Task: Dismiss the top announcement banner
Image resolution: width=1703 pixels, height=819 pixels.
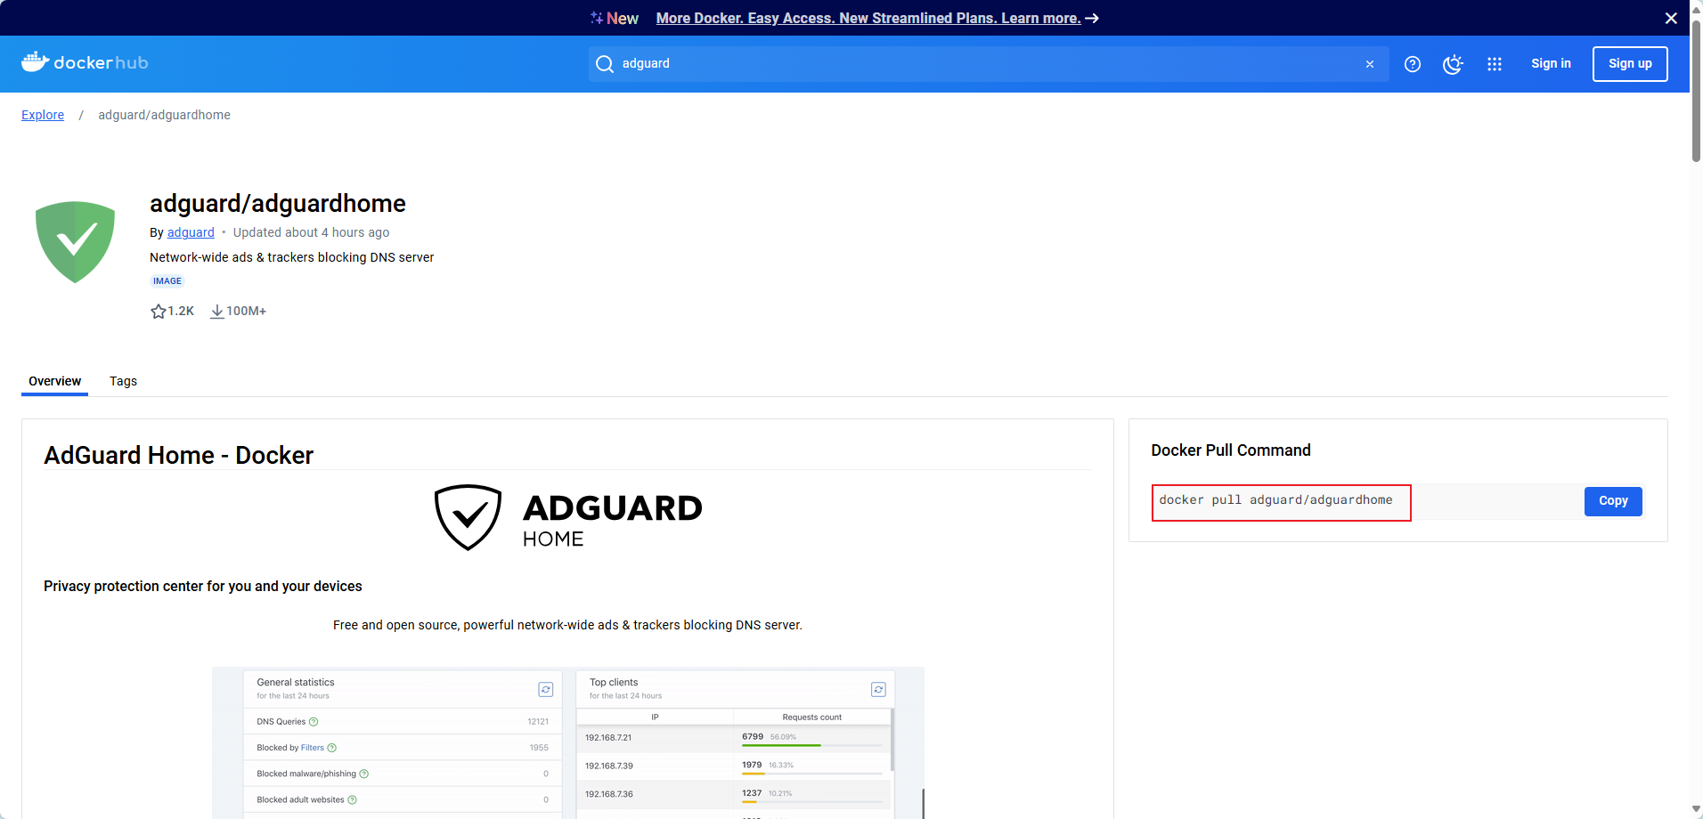Action: click(1670, 18)
